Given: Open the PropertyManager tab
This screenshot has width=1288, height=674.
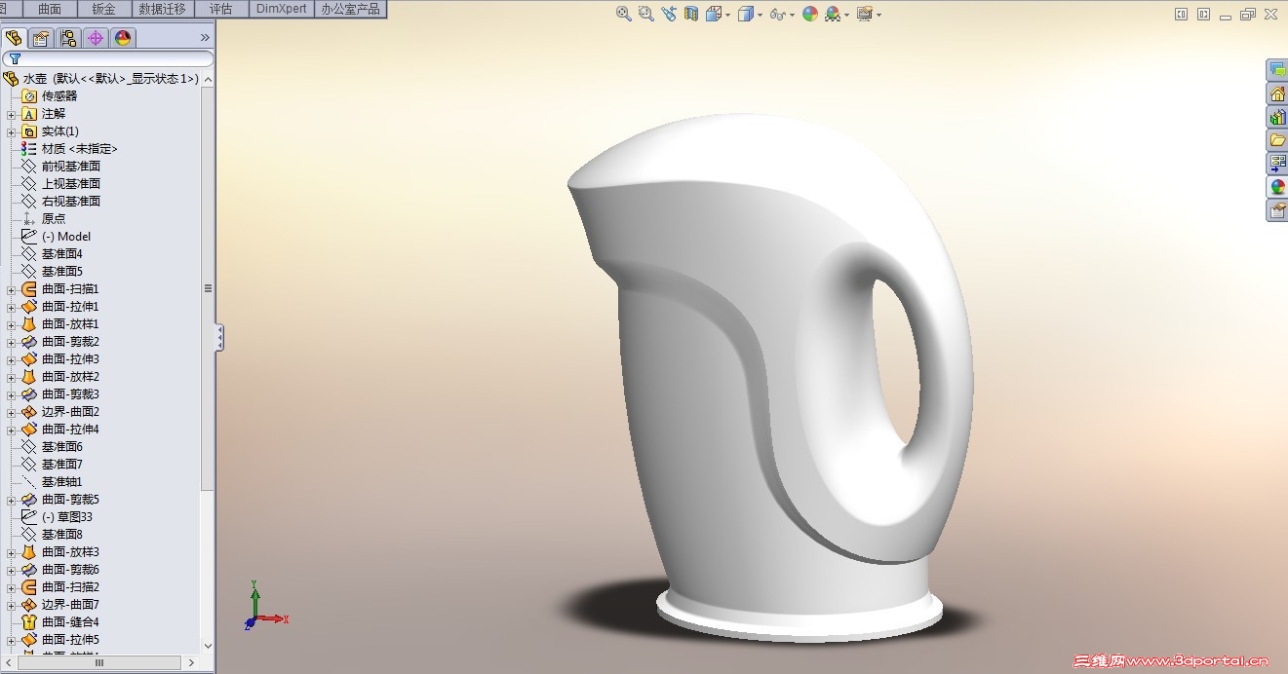Looking at the screenshot, I should 41,38.
